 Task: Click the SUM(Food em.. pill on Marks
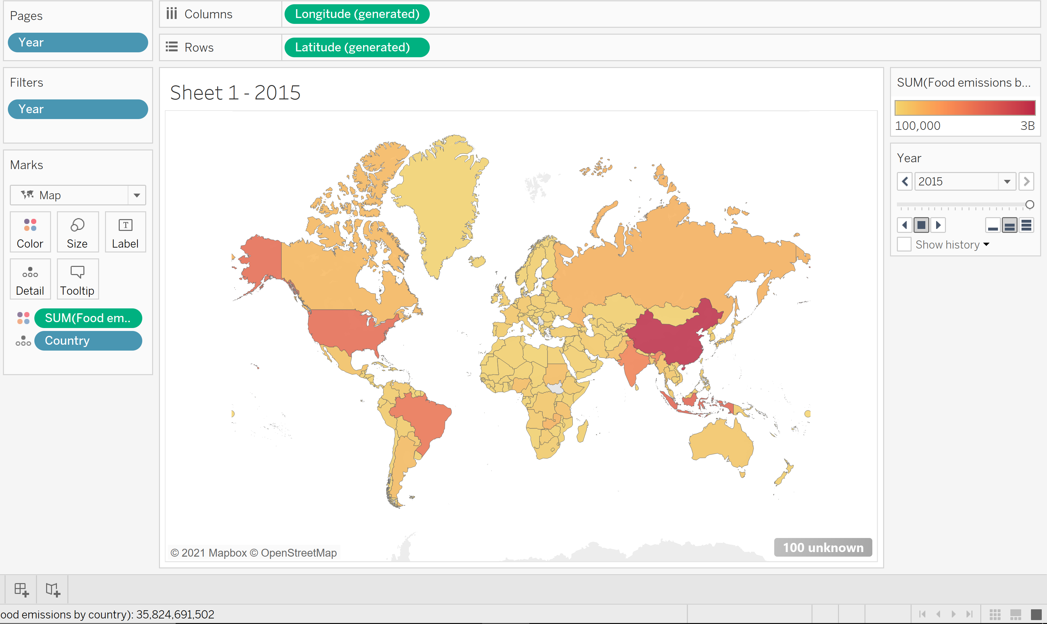tap(88, 318)
